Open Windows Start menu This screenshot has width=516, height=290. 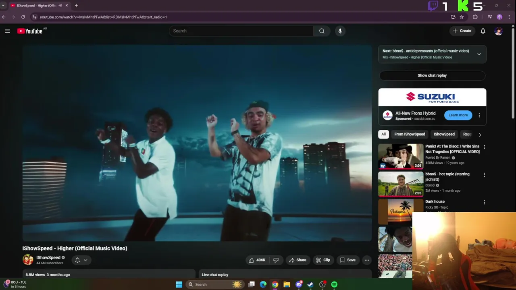click(x=179, y=284)
